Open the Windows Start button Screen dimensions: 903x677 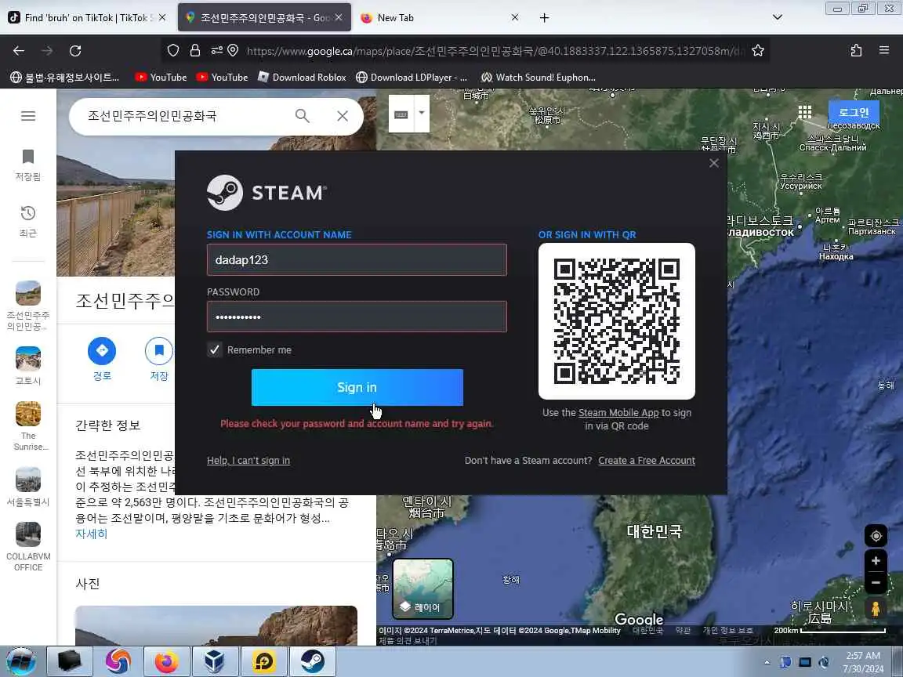point(20,661)
